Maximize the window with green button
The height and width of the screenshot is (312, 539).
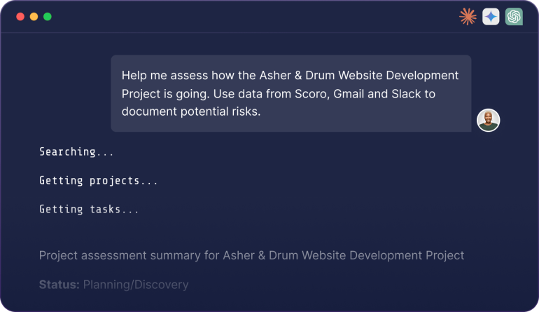[48, 17]
